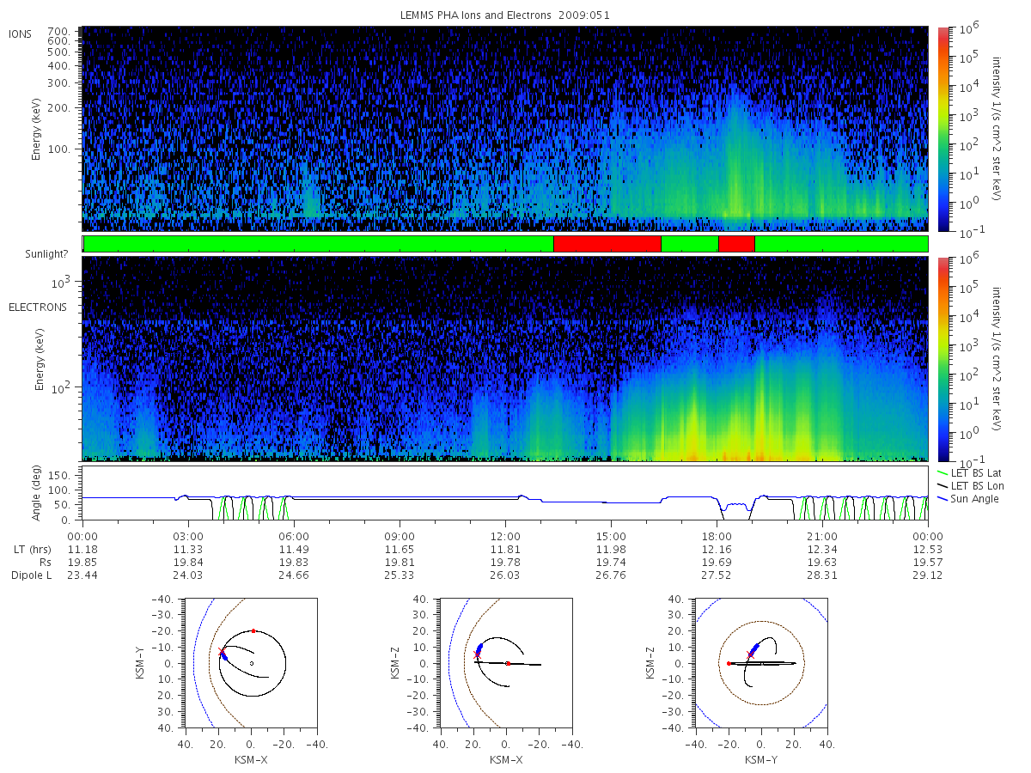This screenshot has width=1031, height=773.
Task: Click the Angle (deg) axis label
Action: pyautogui.click(x=40, y=496)
